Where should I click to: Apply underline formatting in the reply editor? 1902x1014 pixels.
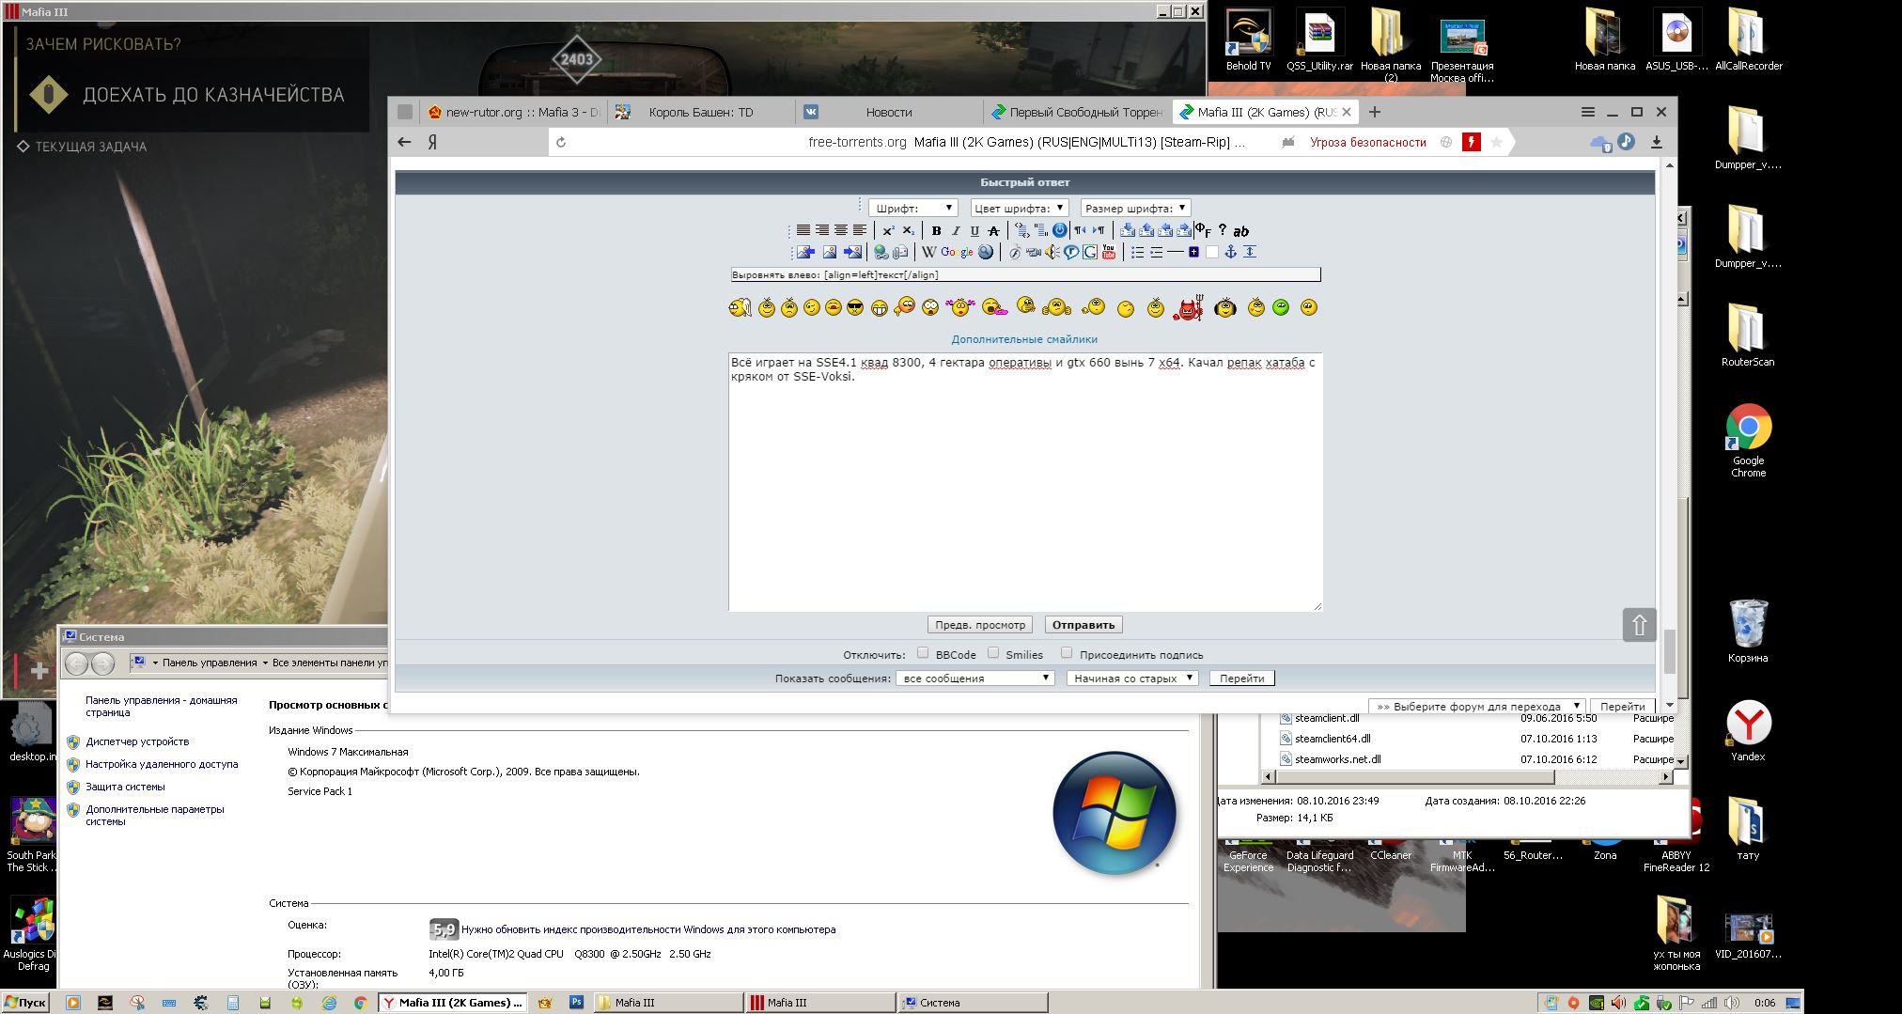974,231
